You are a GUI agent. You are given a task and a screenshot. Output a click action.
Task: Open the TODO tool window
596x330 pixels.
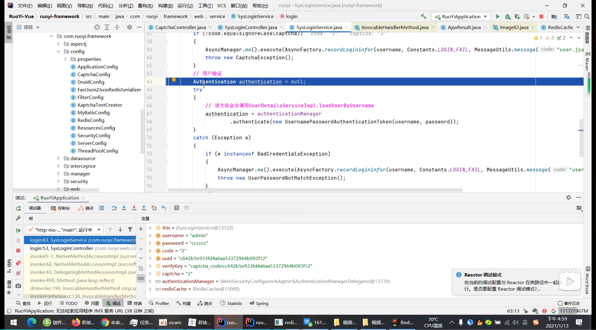coord(69,303)
